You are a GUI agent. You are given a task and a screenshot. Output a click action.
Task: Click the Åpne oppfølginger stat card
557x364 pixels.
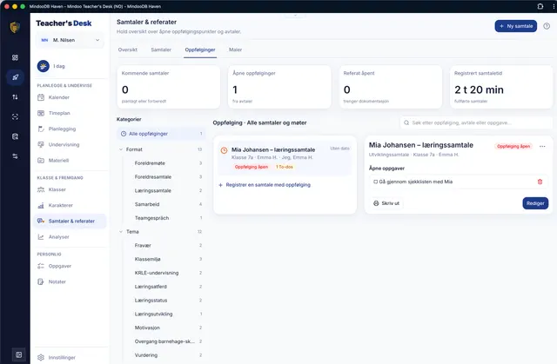coord(279,87)
